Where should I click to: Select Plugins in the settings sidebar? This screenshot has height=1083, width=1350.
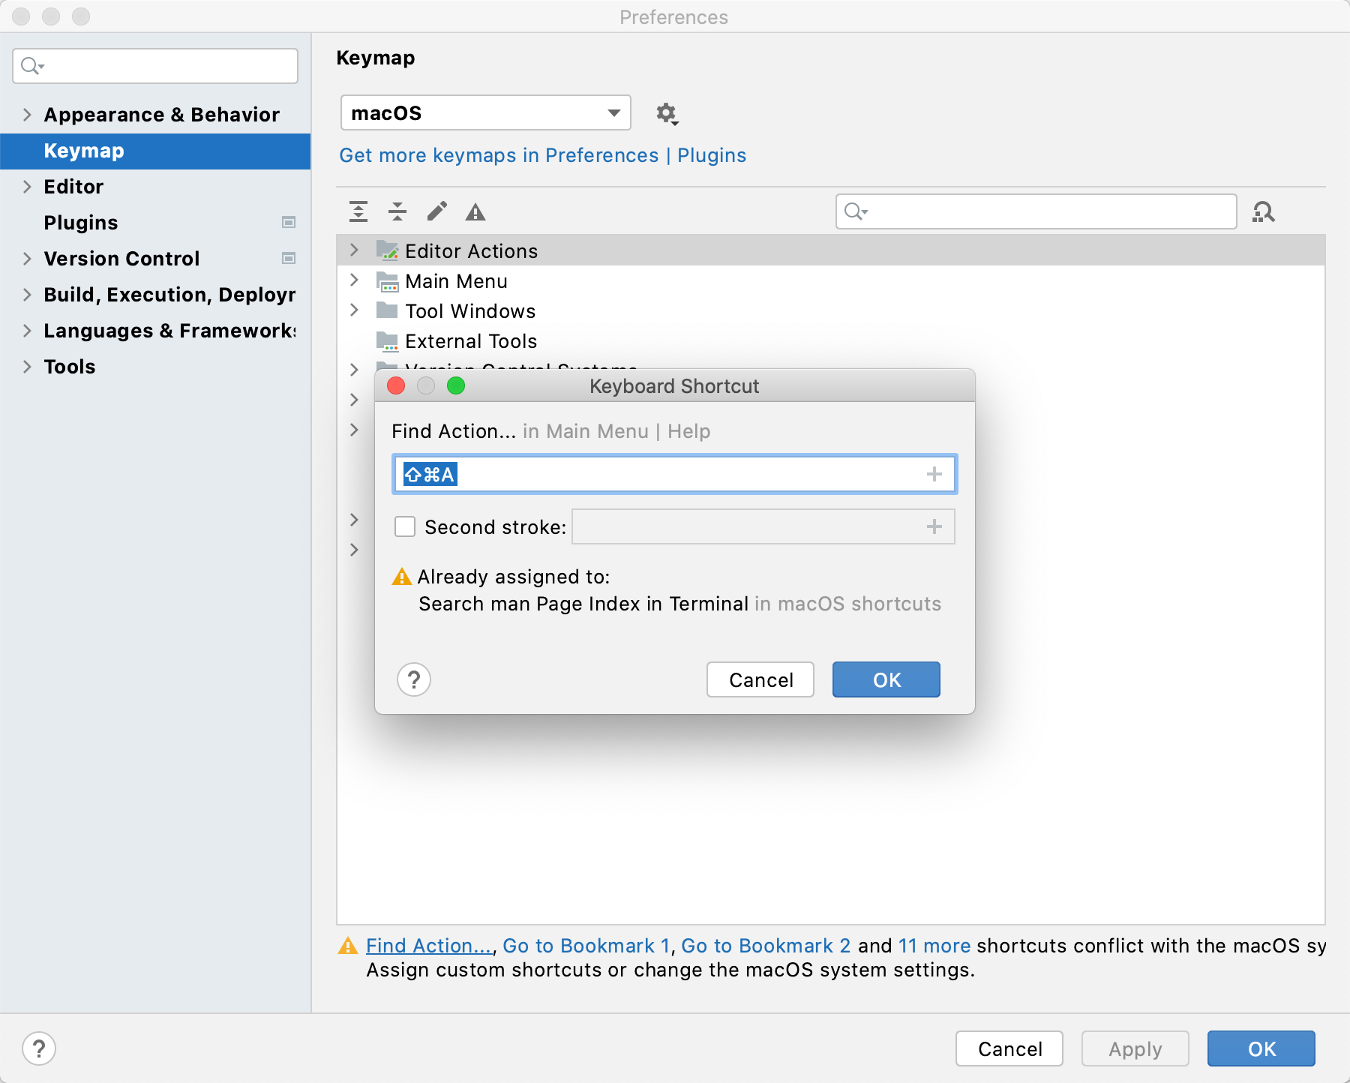point(155,223)
